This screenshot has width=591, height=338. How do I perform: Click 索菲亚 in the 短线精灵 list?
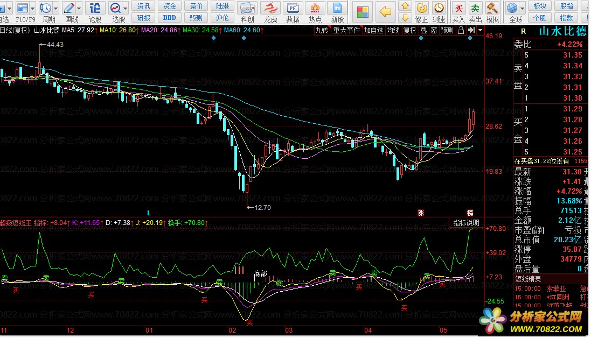[556, 288]
